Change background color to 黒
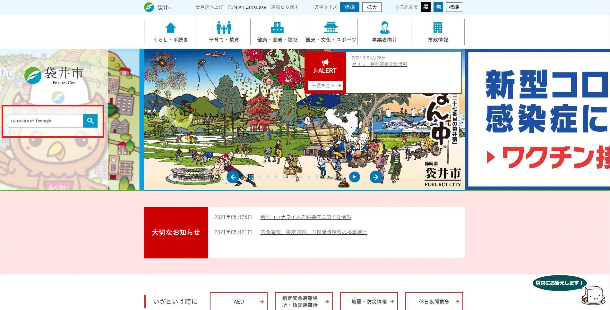 coord(426,7)
